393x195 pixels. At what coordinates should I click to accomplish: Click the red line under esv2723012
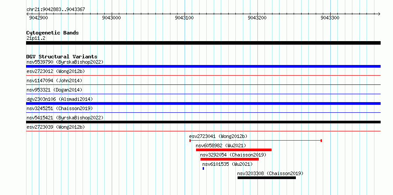click(x=203, y=75)
